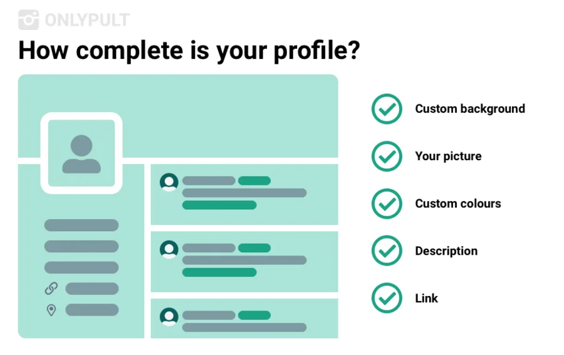The image size is (564, 355).
Task: Toggle the Custom colours checkmark
Action: point(387,203)
